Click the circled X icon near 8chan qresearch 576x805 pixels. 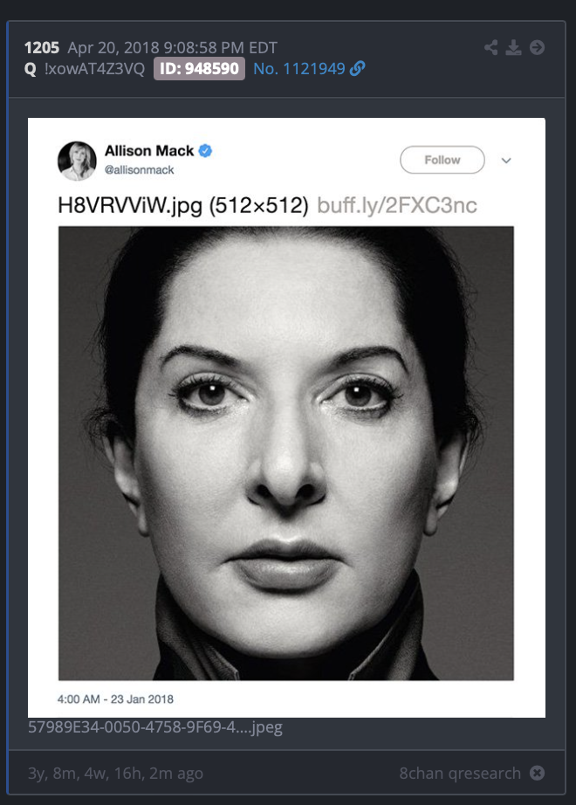[x=537, y=773]
